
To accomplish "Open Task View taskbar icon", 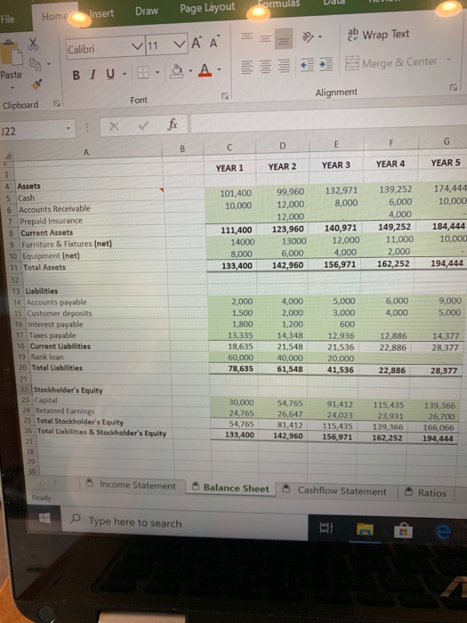I will [x=326, y=528].
